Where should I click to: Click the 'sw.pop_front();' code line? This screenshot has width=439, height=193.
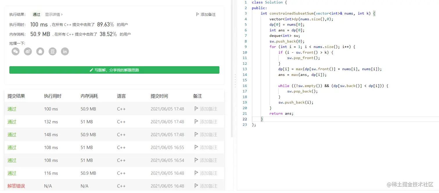(x=304, y=58)
